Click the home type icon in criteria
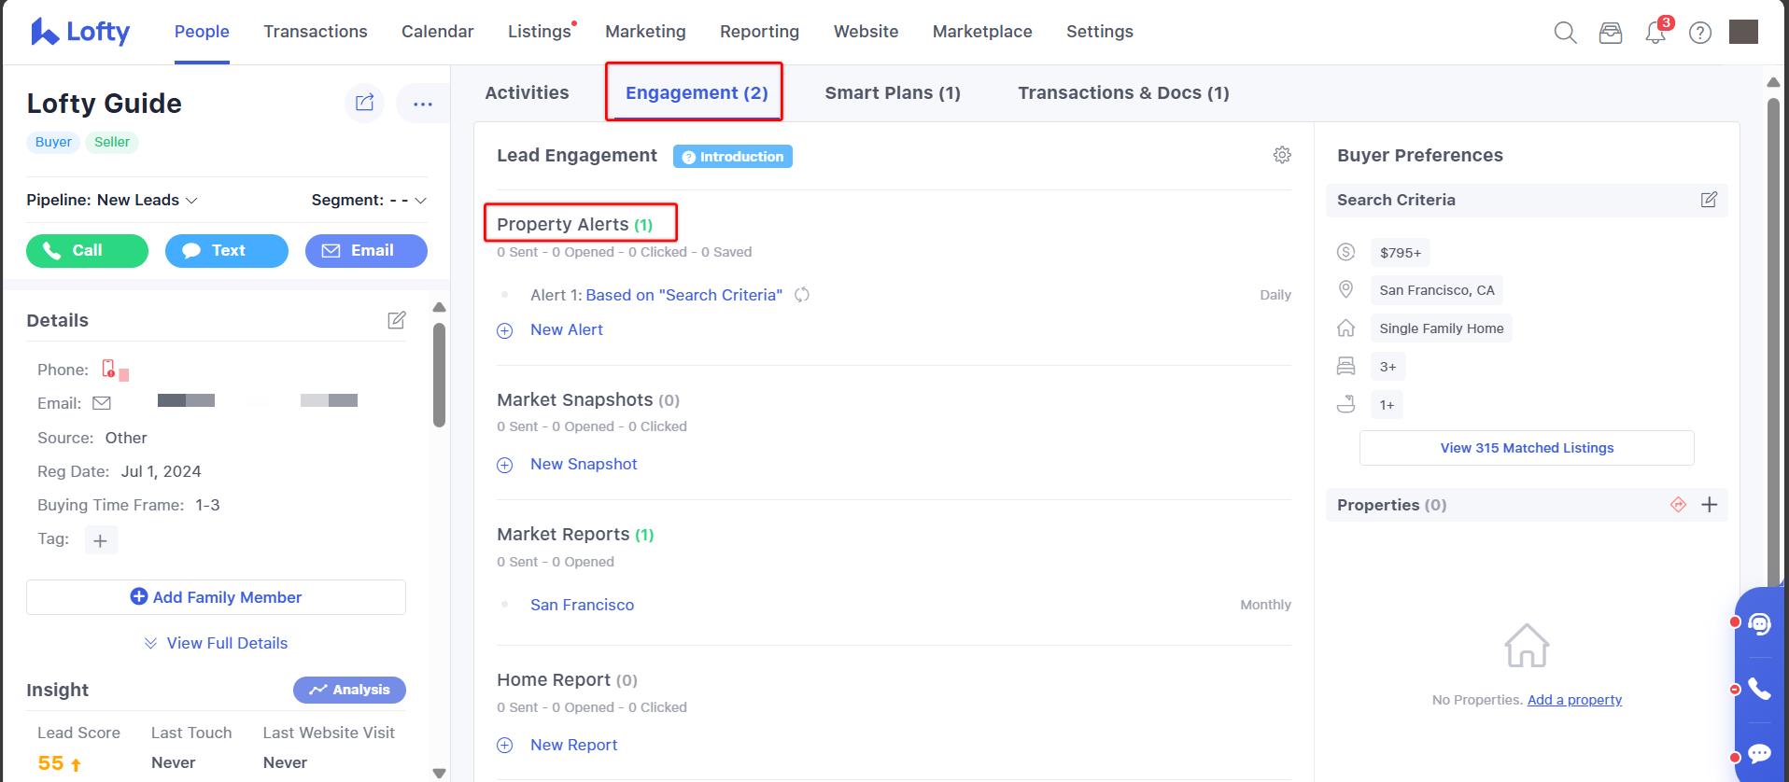The width and height of the screenshot is (1789, 782). pos(1345,328)
